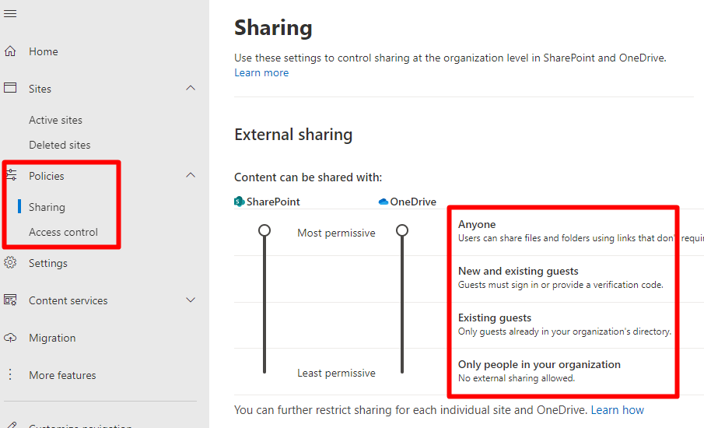The image size is (704, 428).
Task: Click the Learn how link
Action: tap(618, 410)
